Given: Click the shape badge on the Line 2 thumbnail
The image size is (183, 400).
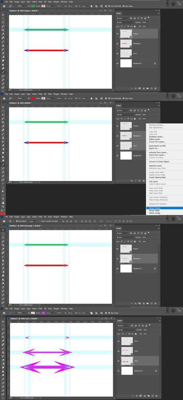Looking at the screenshot, I should [132, 354].
